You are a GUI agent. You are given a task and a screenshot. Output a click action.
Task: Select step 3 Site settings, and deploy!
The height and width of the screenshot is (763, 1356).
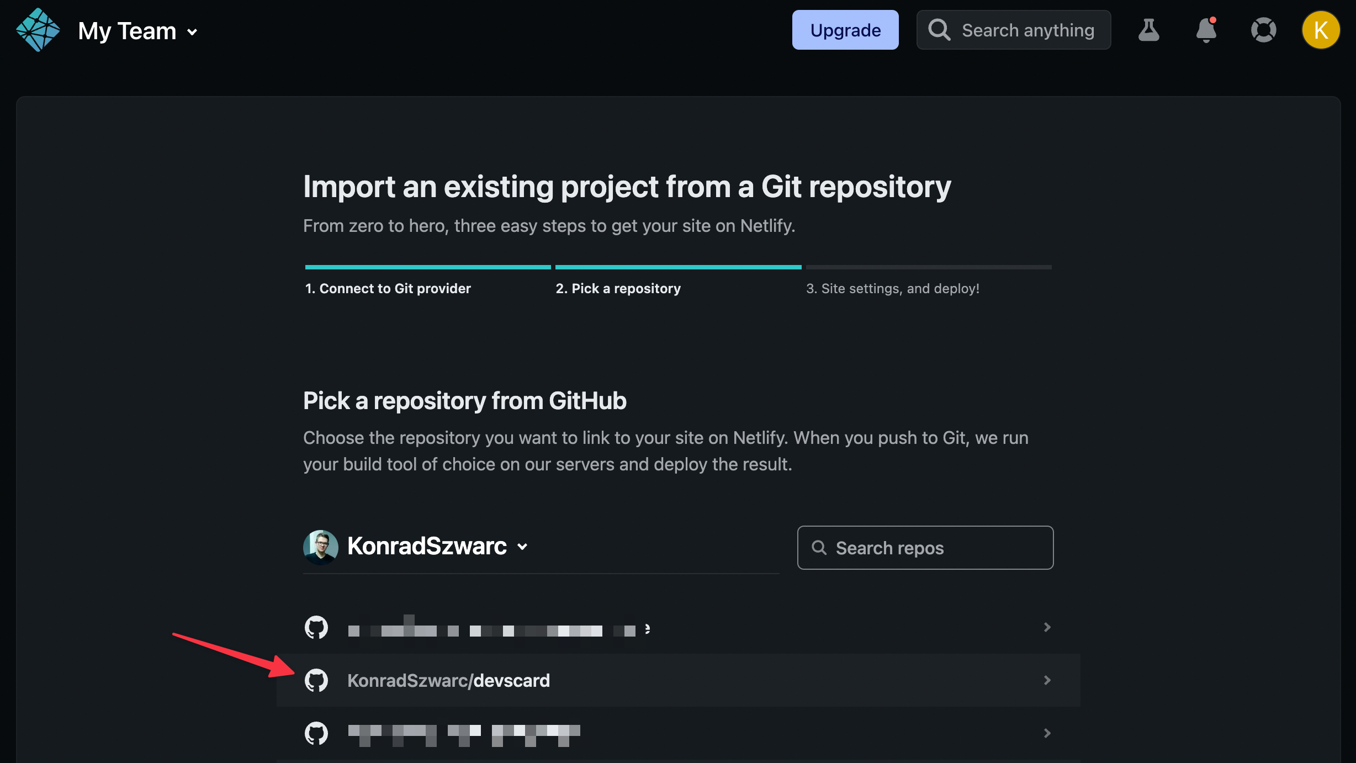click(892, 288)
